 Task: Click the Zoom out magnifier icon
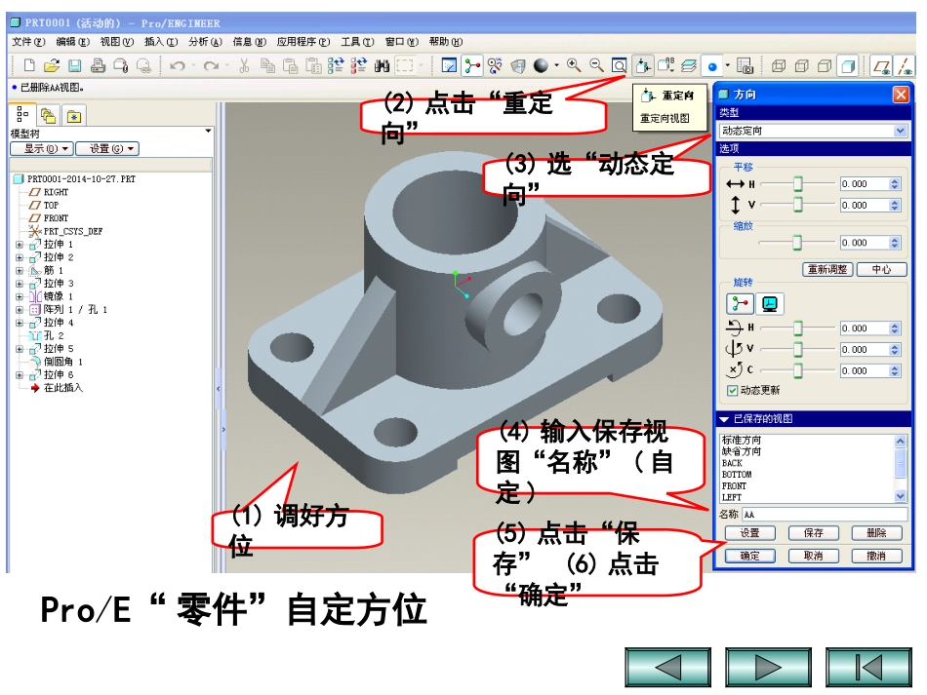[596, 65]
